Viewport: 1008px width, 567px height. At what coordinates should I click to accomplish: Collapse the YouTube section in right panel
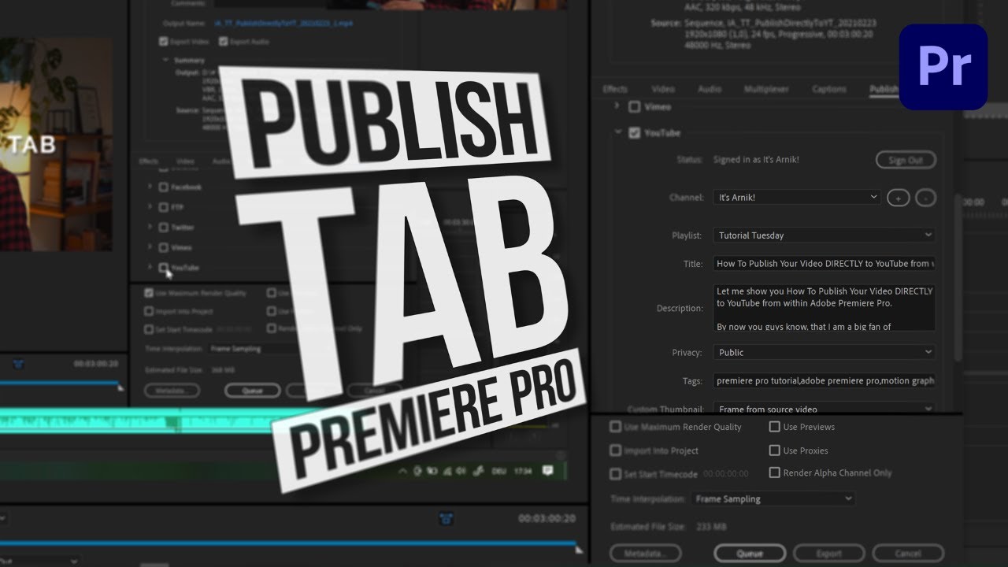(x=618, y=133)
